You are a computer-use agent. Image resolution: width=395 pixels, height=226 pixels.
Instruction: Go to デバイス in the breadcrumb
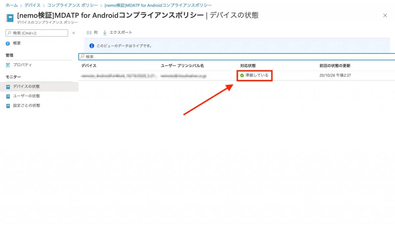33,5
